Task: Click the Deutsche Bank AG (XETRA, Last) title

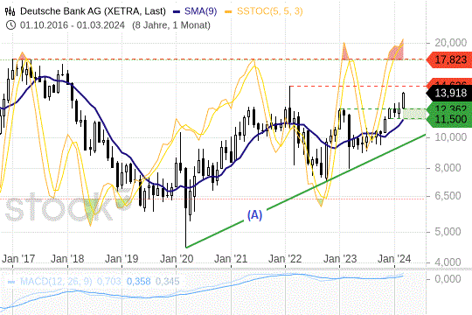Action: [93, 11]
